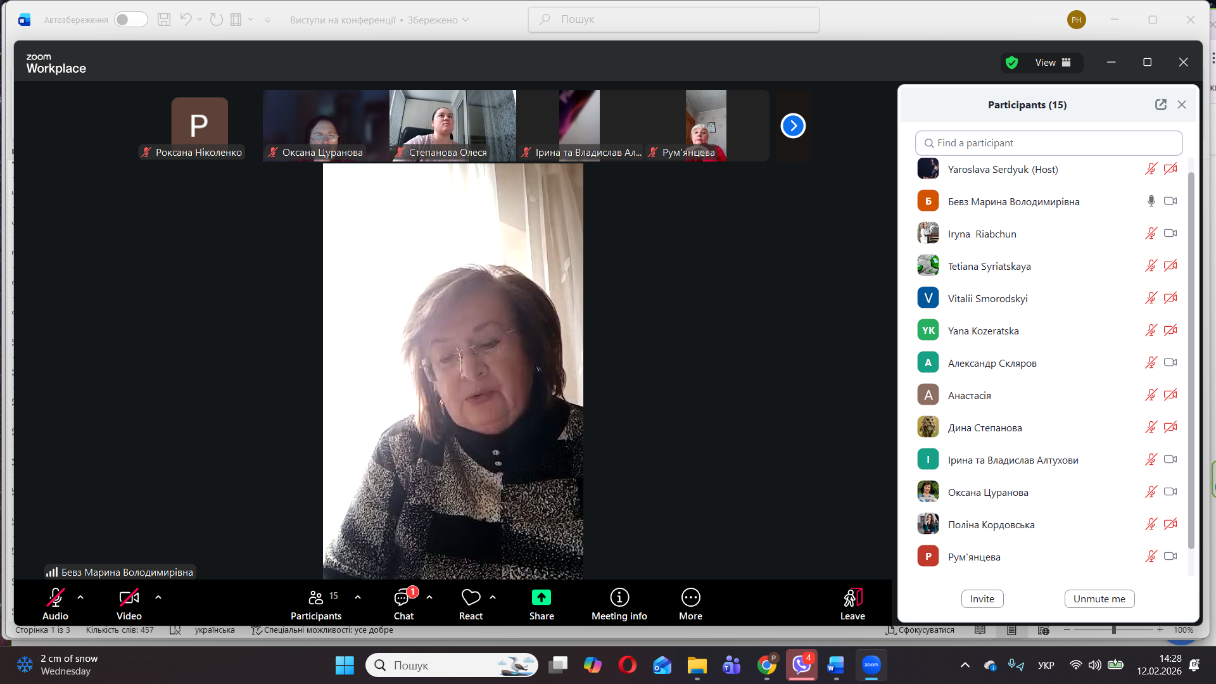This screenshot has height=684, width=1216.
Task: Toggle the Word AutoSave switch
Action: [x=130, y=20]
